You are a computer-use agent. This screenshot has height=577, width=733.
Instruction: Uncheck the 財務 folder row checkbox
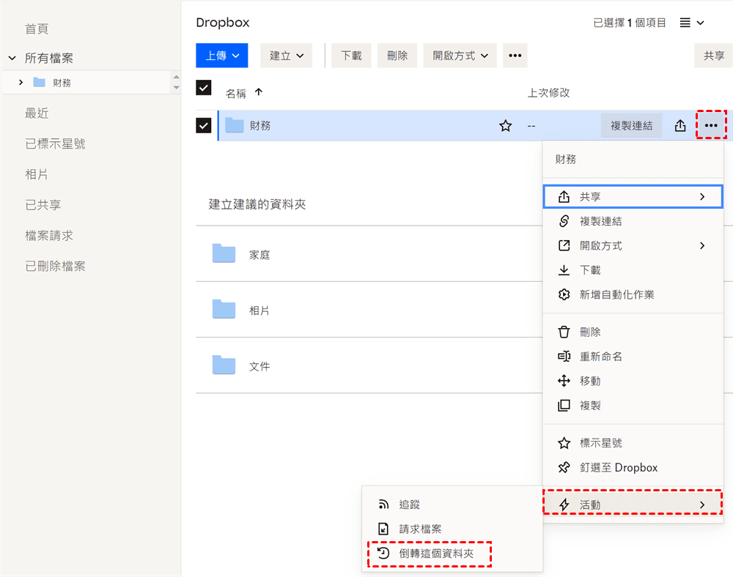pos(203,125)
